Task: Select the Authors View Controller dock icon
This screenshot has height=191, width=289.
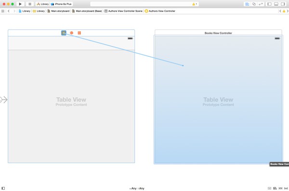Action: click(64, 33)
